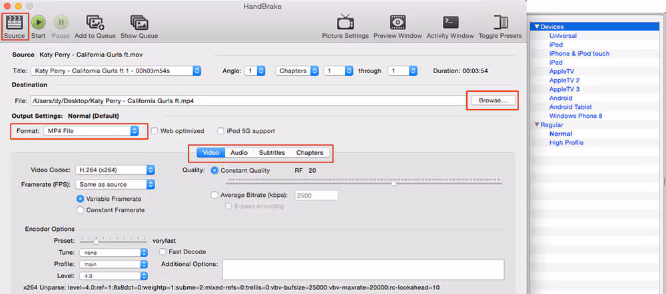Screen dimensions: 666x294
Task: Tick the Fast Decode checkbox
Action: (x=163, y=251)
